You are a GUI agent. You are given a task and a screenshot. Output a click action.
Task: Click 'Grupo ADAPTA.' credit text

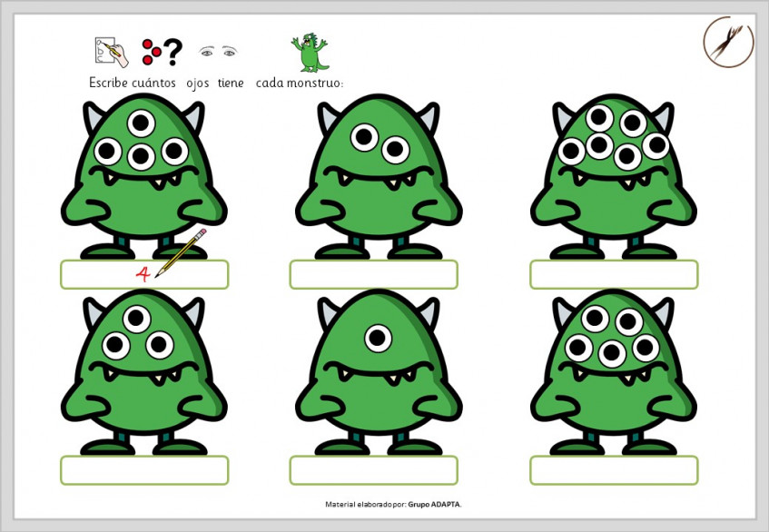(x=435, y=504)
